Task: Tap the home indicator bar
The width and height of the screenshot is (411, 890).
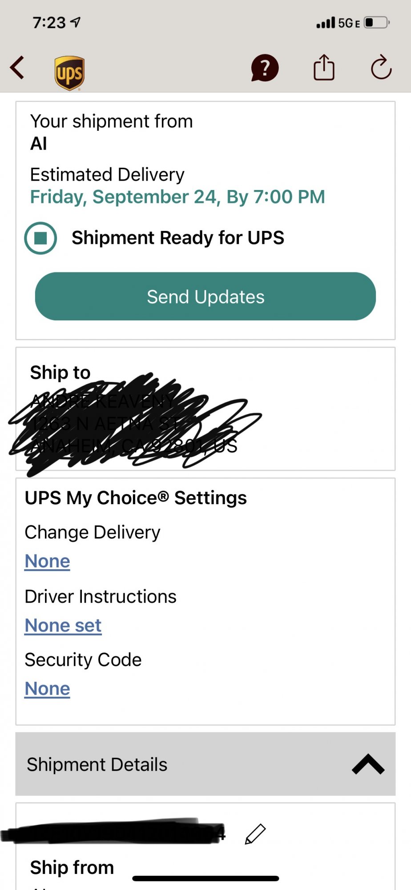Action: pyautogui.click(x=205, y=878)
